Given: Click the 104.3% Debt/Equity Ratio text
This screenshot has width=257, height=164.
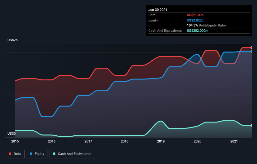Looking at the screenshot, I should click(206, 25).
